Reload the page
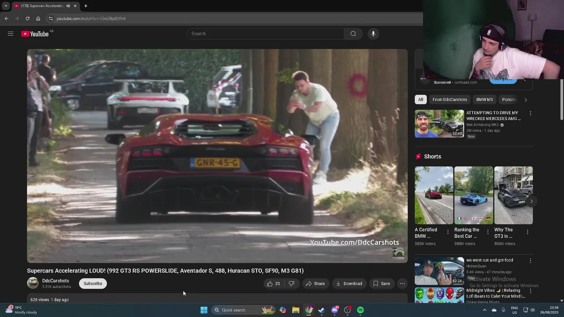564x317 pixels. (x=27, y=18)
